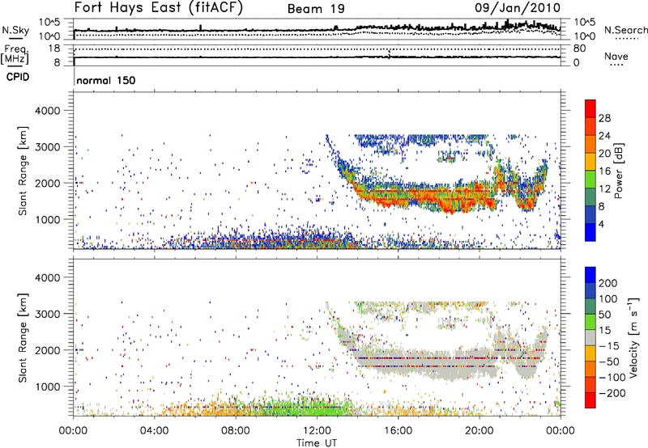Viewport: 648px width, 448px height.
Task: Click the '04:00' time axis label
Action: click(x=154, y=431)
